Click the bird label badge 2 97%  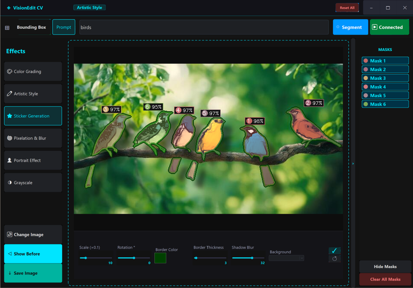tap(314, 103)
